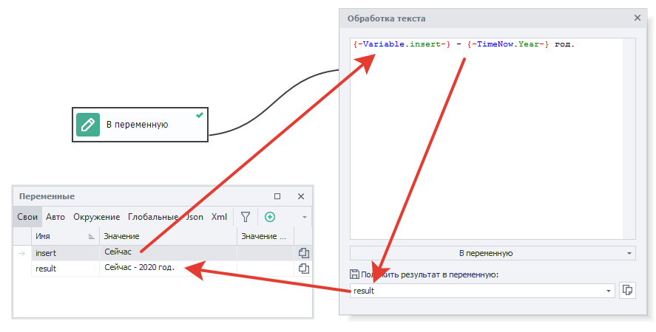Add new variable with green plus icon

[x=270, y=217]
